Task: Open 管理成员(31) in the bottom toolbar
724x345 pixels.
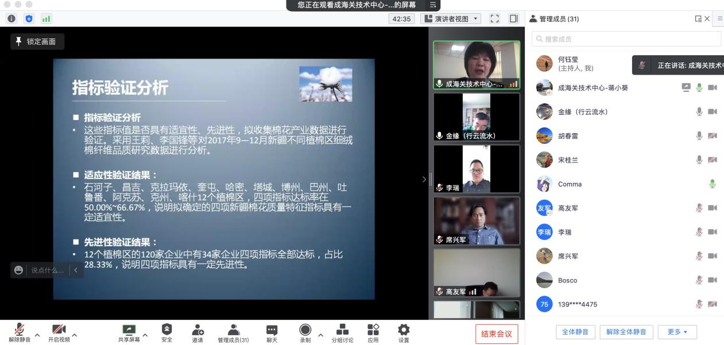Action: click(233, 332)
